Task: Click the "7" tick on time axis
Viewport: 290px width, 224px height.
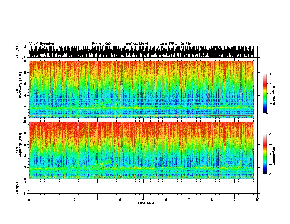Action: (x=189, y=200)
